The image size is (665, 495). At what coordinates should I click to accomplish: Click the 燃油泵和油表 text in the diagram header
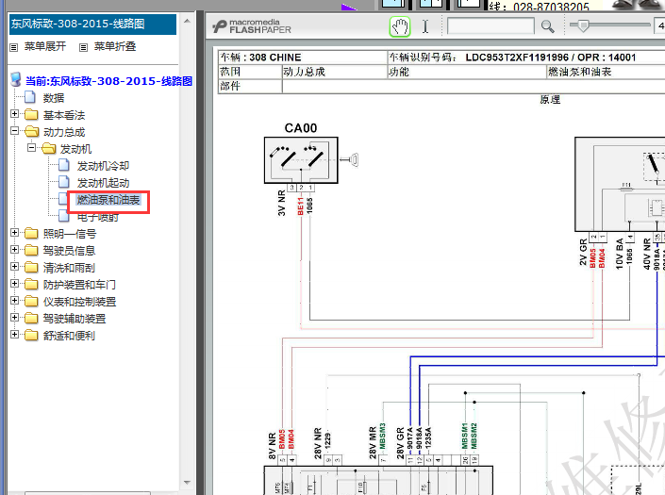tap(580, 72)
